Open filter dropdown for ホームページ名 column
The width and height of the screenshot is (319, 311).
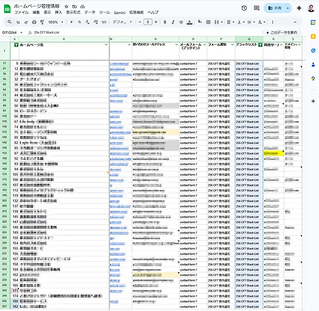[106, 45]
